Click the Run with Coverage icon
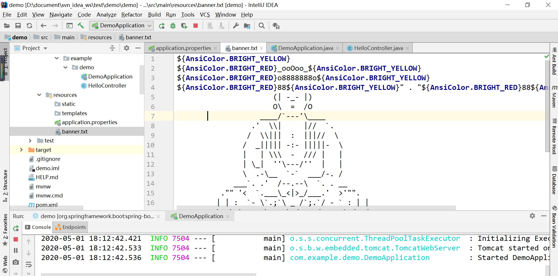558x276 pixels. click(184, 26)
